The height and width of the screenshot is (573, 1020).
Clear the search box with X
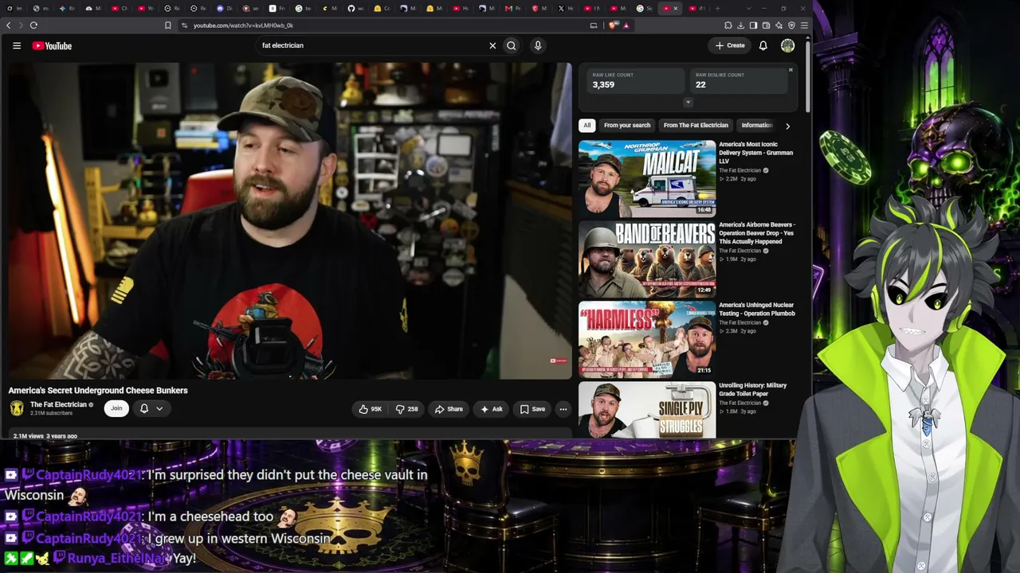coord(492,45)
